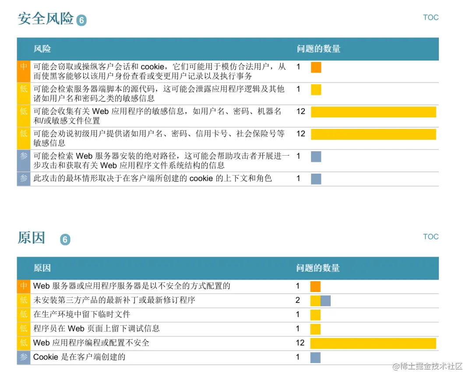This screenshot has height=381, width=473.
Task: Select the 原因 section heading
Action: (32, 238)
